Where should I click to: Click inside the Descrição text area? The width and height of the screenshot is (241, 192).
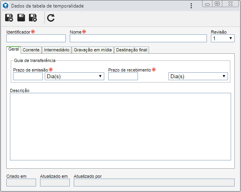pyautogui.click(x=120, y=126)
